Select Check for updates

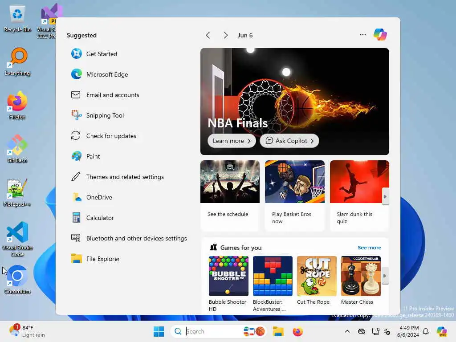point(103,136)
